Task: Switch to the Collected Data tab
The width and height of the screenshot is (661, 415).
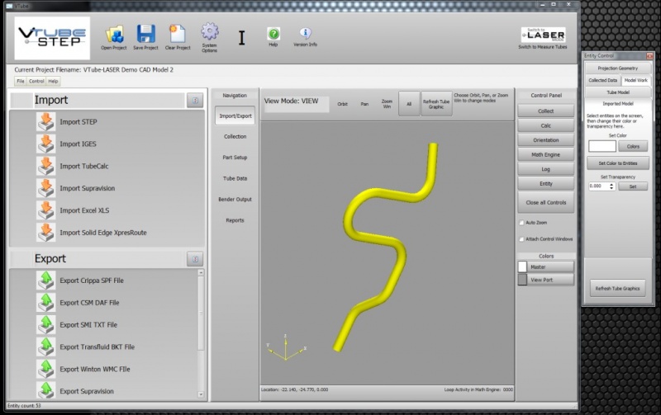Action: (602, 80)
